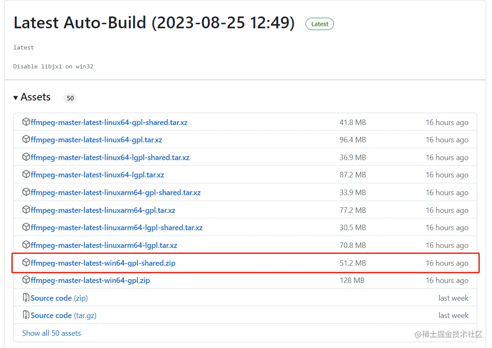The height and width of the screenshot is (348, 492).
Task: Click package icon beside linux64-gpl.tar.xz
Action: (x=26, y=139)
